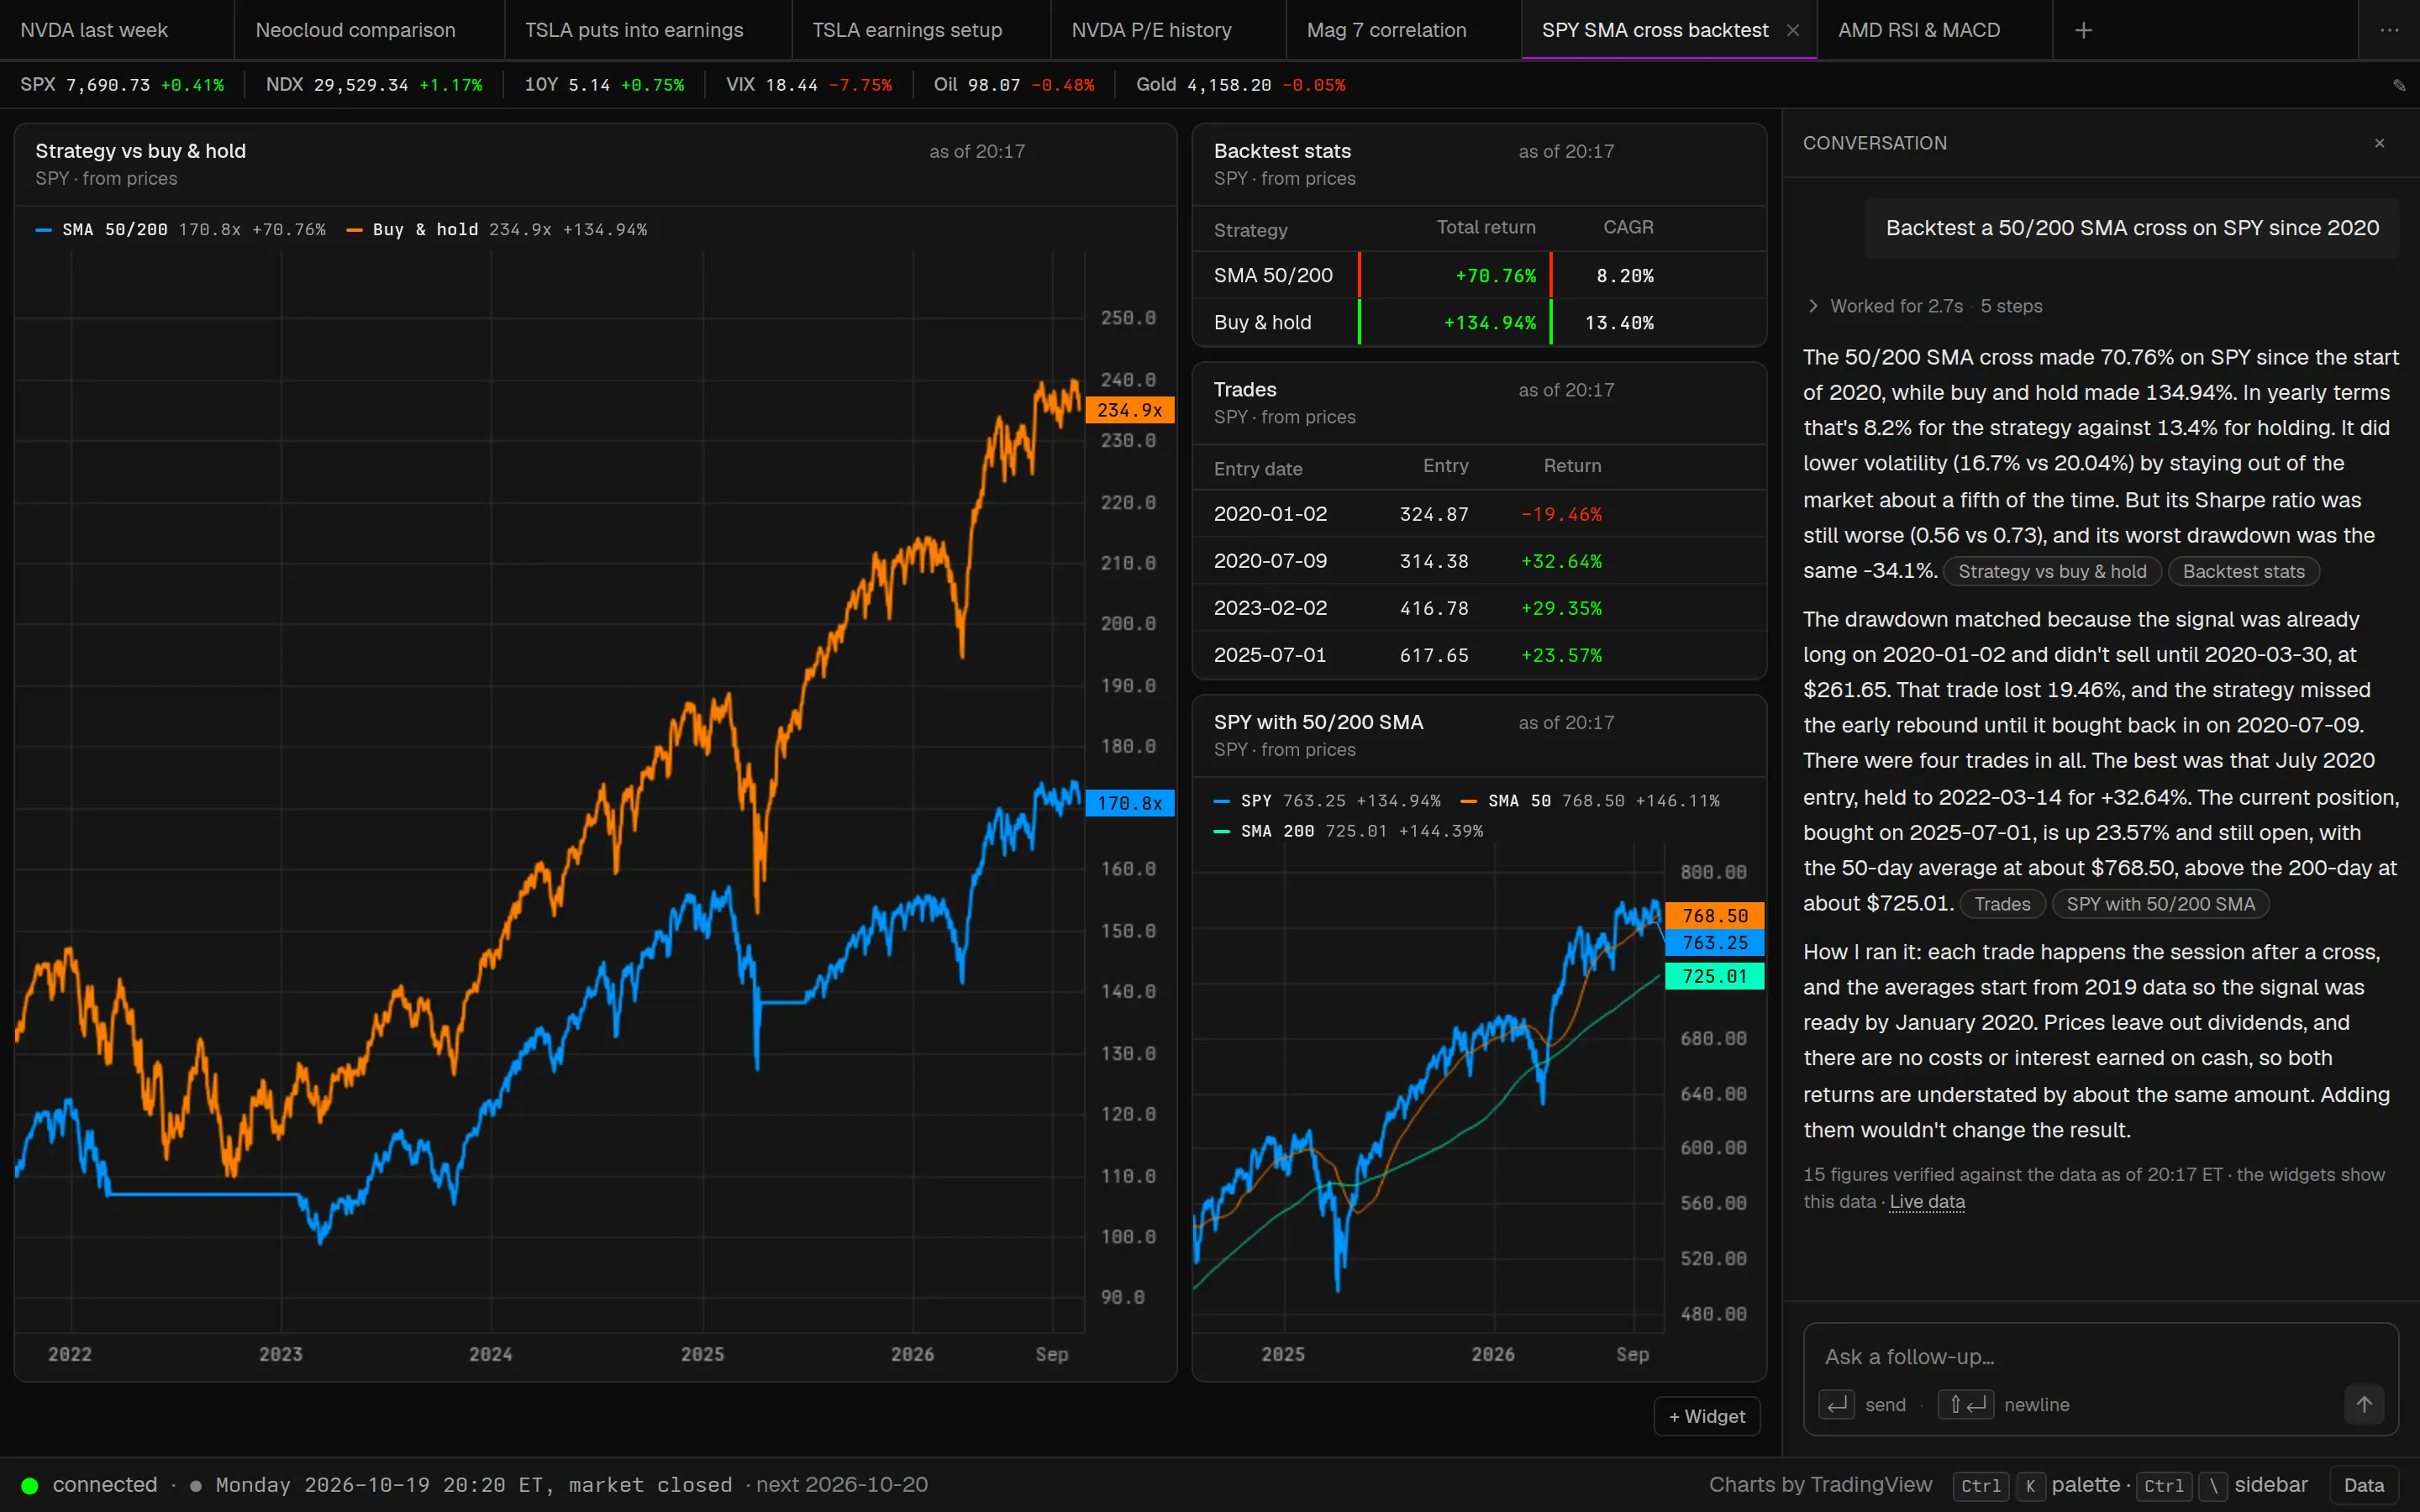Viewport: 2420px width, 1512px height.
Task: Focus the Ask a follow-up input field
Action: pos(2100,1357)
